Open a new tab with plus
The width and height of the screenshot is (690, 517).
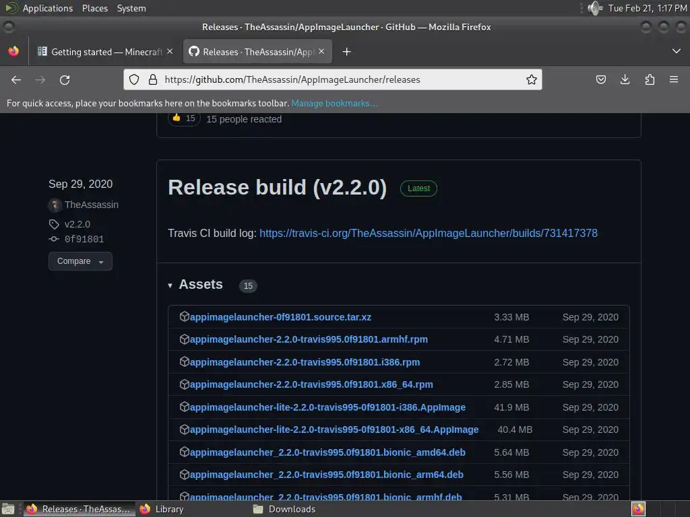(347, 52)
